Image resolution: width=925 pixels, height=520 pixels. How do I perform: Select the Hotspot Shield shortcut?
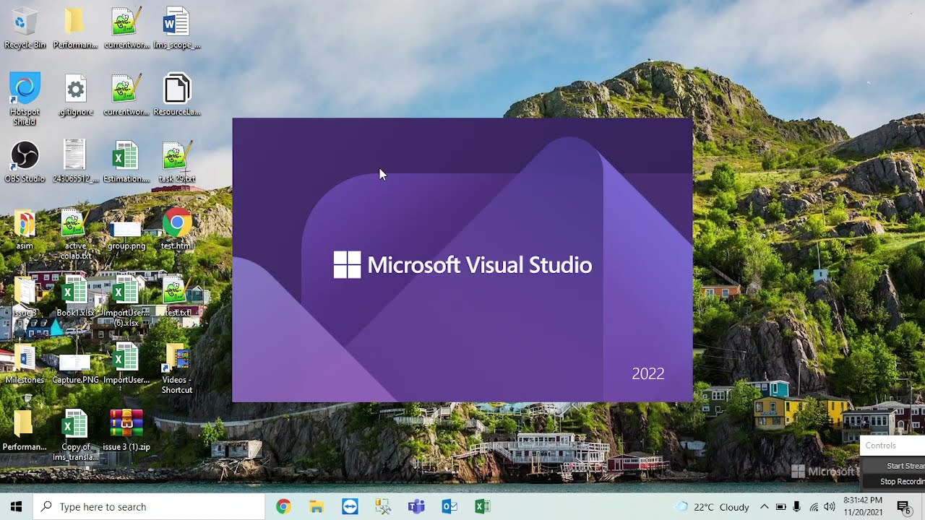pos(25,99)
